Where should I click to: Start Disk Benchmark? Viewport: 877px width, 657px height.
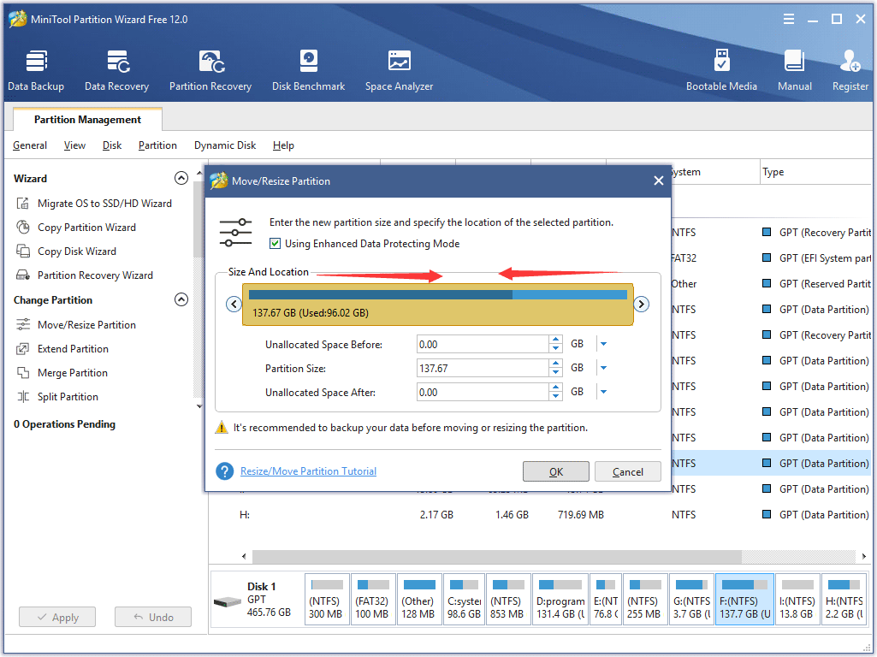(x=308, y=70)
